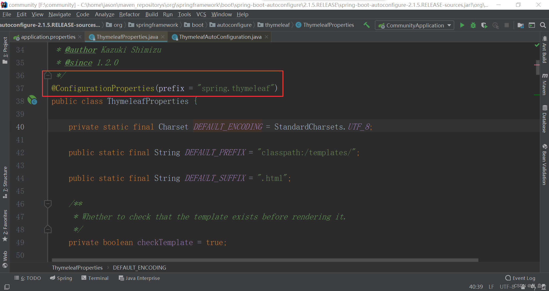Open the Event Log
The width and height of the screenshot is (549, 291).
tap(520, 278)
